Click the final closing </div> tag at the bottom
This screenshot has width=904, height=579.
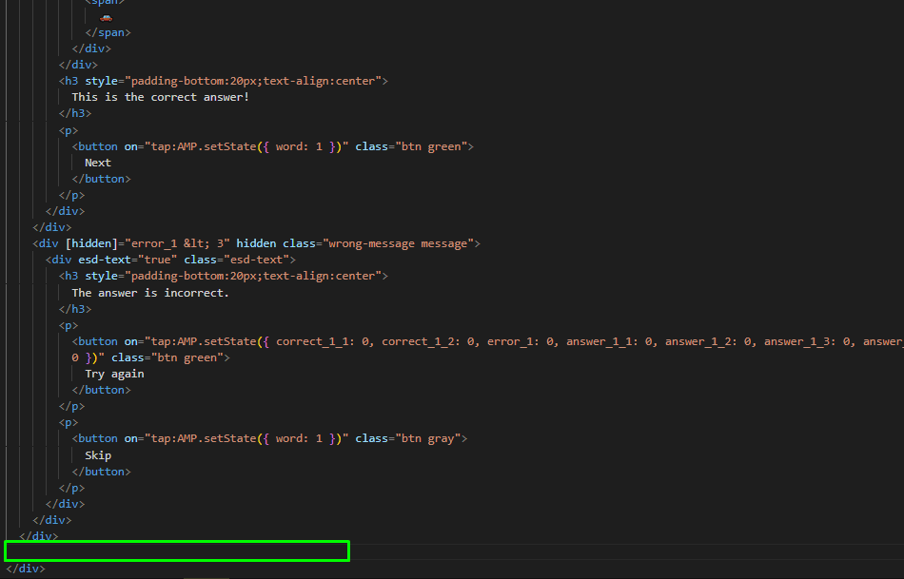[x=24, y=568]
